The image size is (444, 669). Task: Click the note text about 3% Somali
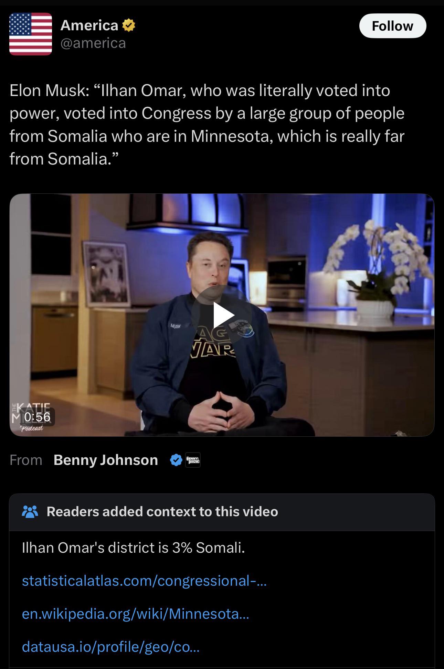pos(134,548)
